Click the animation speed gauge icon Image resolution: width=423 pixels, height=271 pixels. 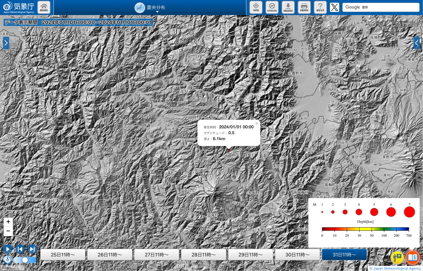[8, 260]
